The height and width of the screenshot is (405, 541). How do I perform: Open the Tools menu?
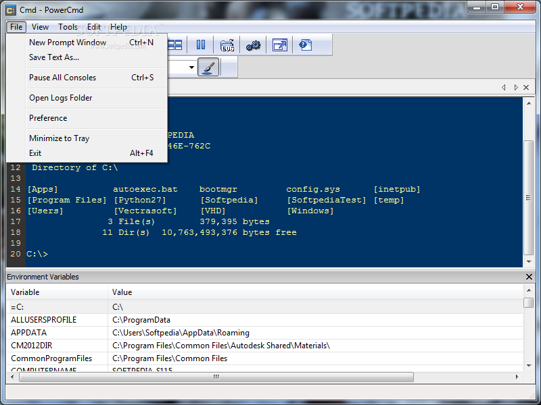[68, 27]
